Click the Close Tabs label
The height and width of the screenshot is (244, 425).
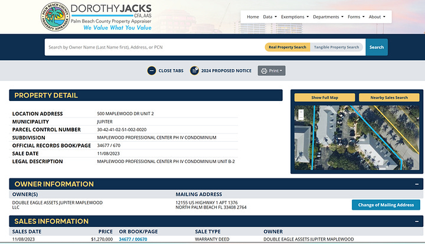coord(171,71)
